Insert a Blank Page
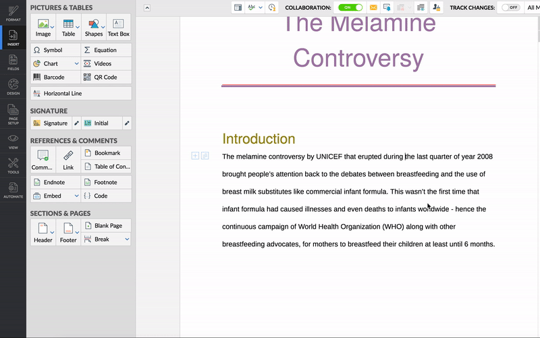Image resolution: width=540 pixels, height=338 pixels. [106, 226]
